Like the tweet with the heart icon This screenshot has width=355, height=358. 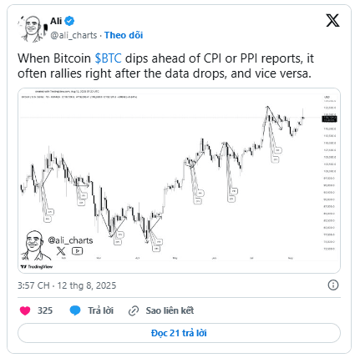pyautogui.click(x=25, y=310)
